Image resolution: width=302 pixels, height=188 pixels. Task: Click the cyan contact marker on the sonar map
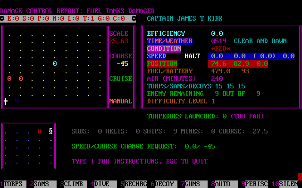click(x=55, y=63)
